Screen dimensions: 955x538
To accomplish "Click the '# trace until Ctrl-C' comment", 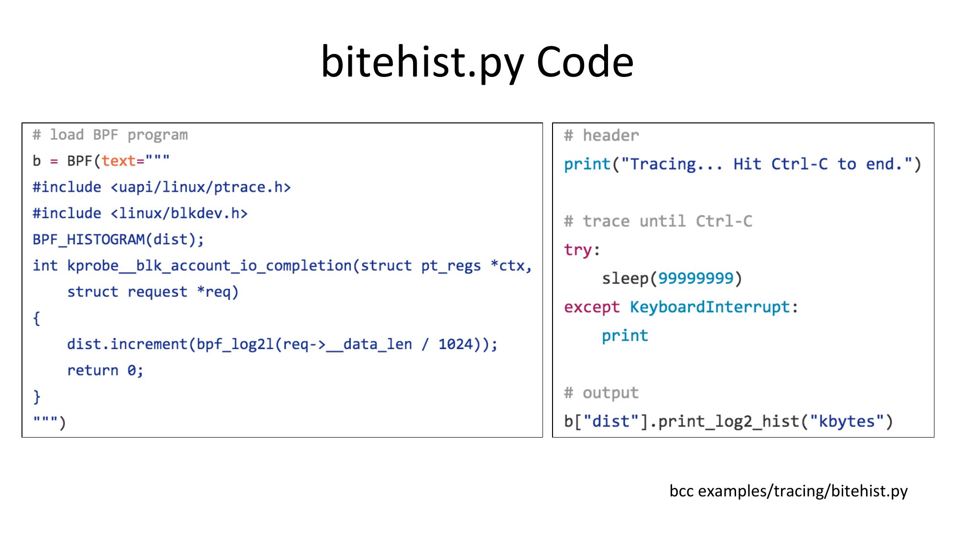I will 658,221.
